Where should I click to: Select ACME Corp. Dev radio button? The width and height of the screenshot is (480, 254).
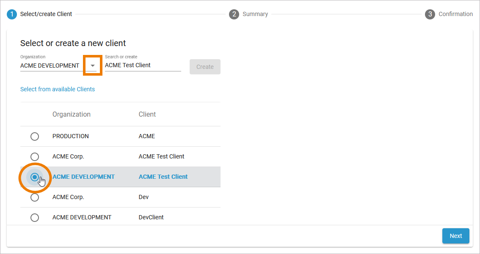point(35,197)
